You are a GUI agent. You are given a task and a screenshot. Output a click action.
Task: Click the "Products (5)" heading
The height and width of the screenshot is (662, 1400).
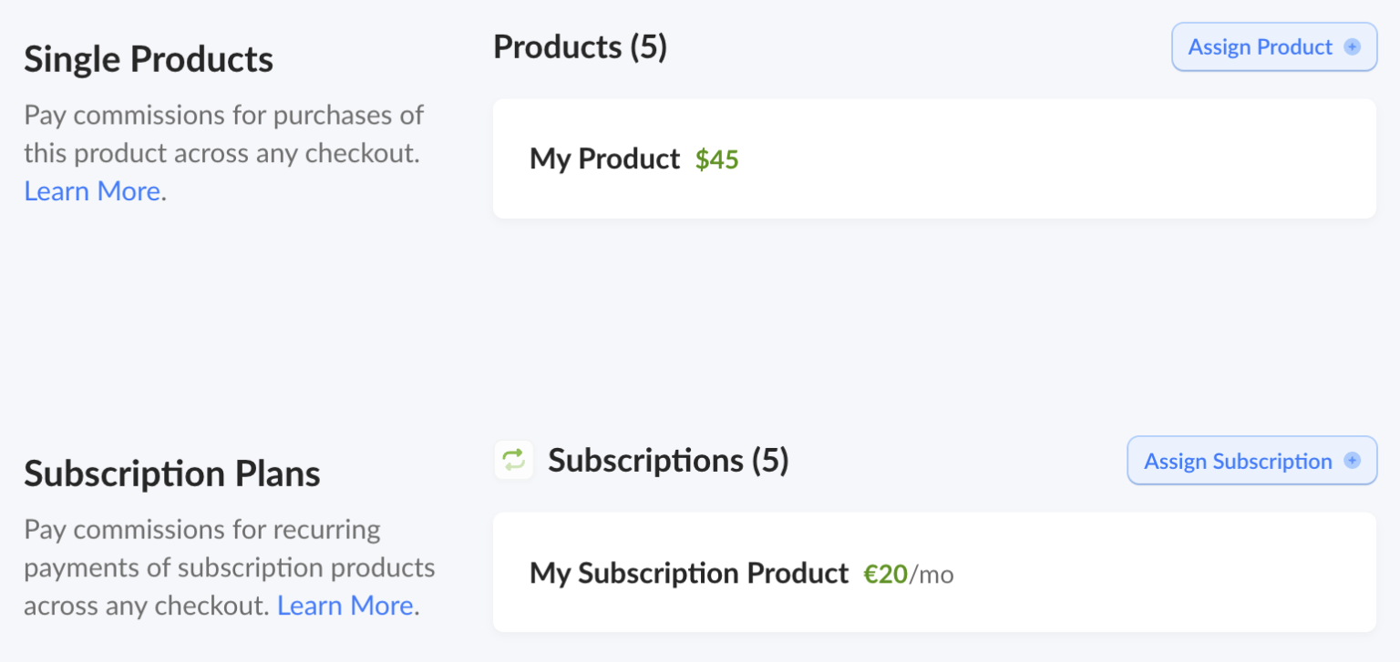click(x=580, y=46)
